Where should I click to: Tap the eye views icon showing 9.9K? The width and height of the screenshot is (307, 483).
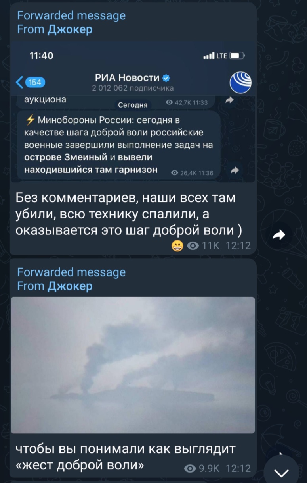[190, 469]
